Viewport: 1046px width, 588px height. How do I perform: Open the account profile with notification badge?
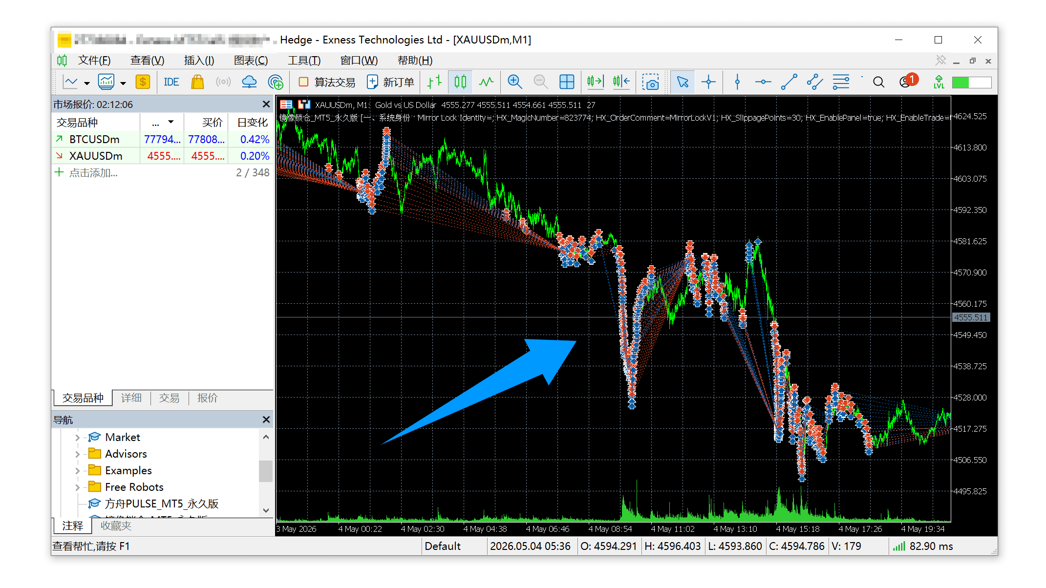point(908,81)
